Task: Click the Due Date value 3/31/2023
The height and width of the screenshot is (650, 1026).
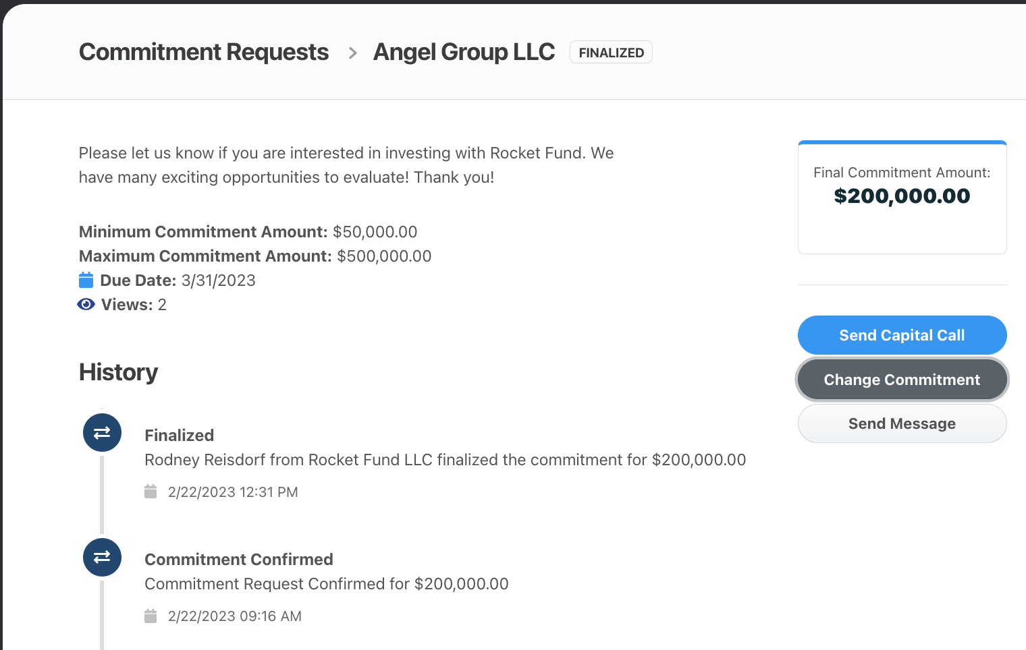Action: (217, 280)
